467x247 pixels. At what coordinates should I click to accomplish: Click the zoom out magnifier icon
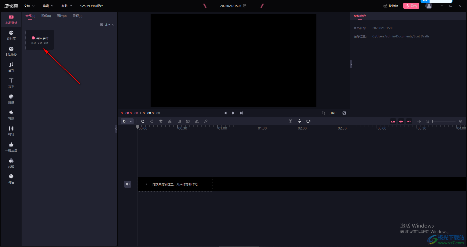point(427,121)
